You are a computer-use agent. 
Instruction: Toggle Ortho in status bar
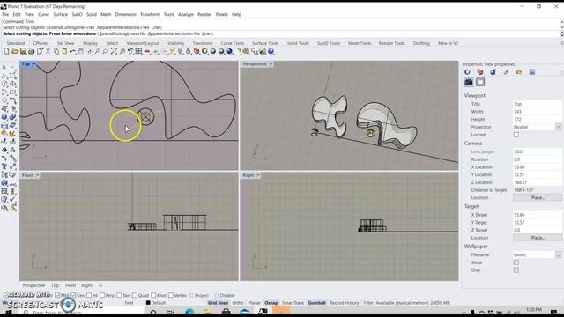(238, 303)
